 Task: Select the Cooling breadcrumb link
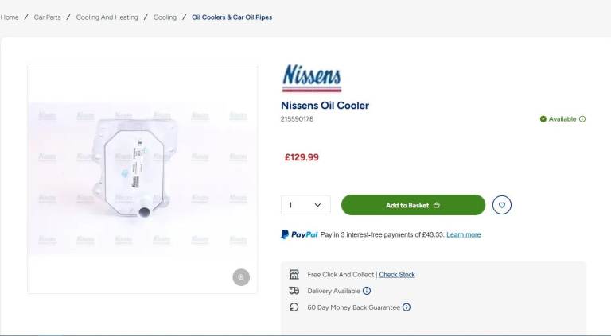[x=165, y=17]
